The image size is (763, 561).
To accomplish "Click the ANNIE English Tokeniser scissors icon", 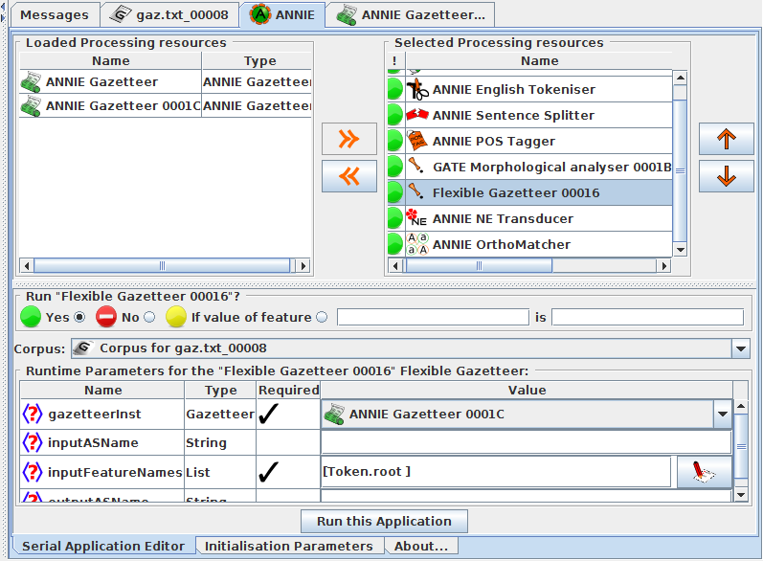I will [417, 90].
